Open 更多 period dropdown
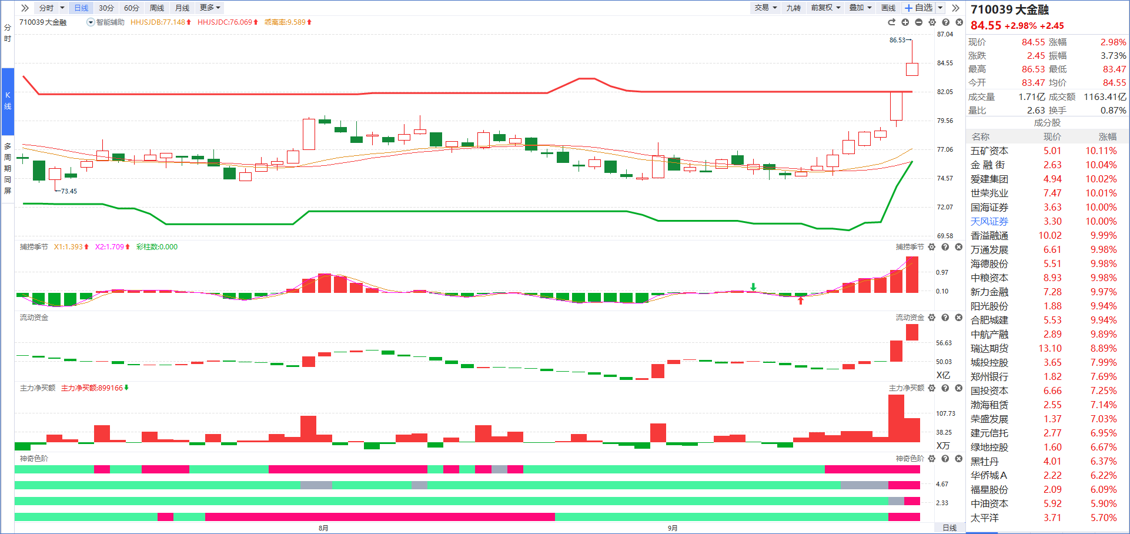The width and height of the screenshot is (1130, 534). click(210, 8)
